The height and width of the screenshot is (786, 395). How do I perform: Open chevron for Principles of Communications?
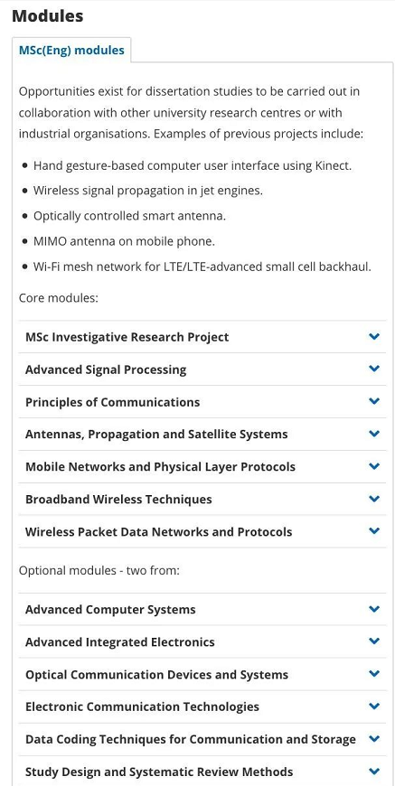tap(374, 401)
